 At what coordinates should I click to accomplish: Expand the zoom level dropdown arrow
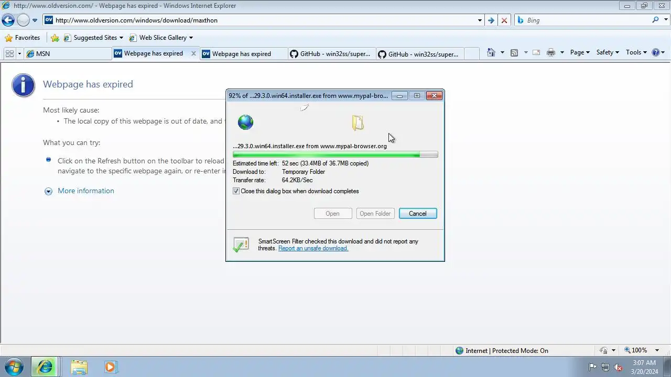[658, 350]
